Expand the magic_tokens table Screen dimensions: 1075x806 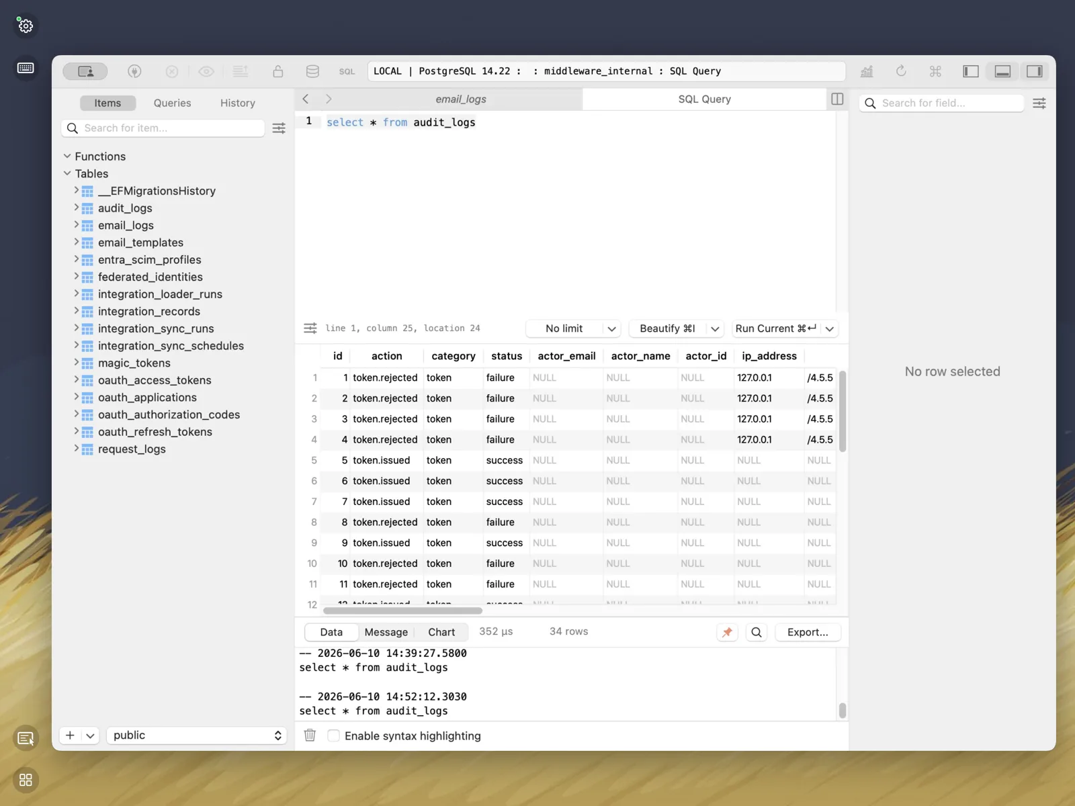point(76,363)
